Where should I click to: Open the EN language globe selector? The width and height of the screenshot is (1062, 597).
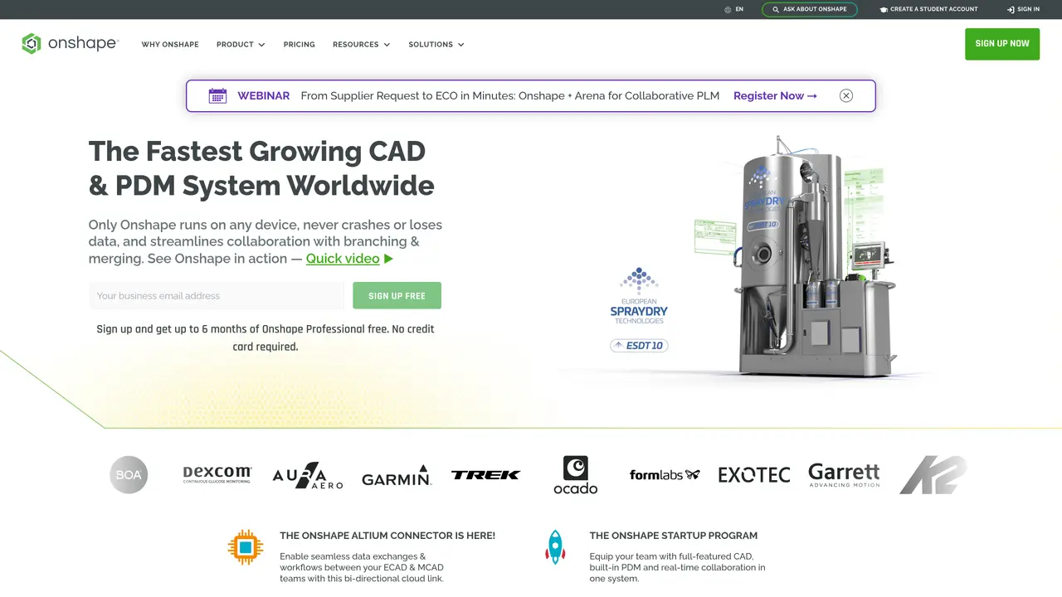[733, 9]
